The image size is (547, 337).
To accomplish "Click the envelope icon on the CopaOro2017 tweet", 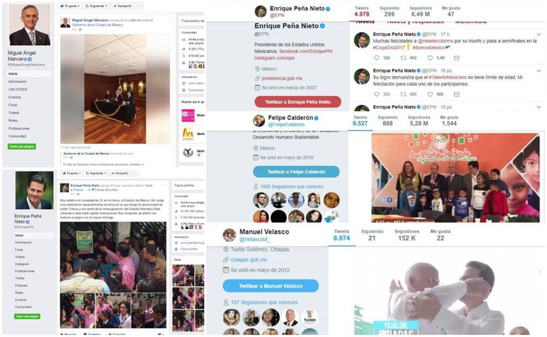I will tap(456, 58).
